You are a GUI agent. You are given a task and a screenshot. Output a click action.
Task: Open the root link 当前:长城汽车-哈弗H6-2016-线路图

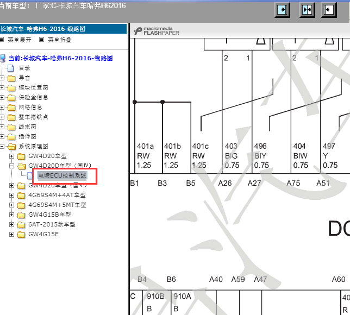(x=60, y=58)
